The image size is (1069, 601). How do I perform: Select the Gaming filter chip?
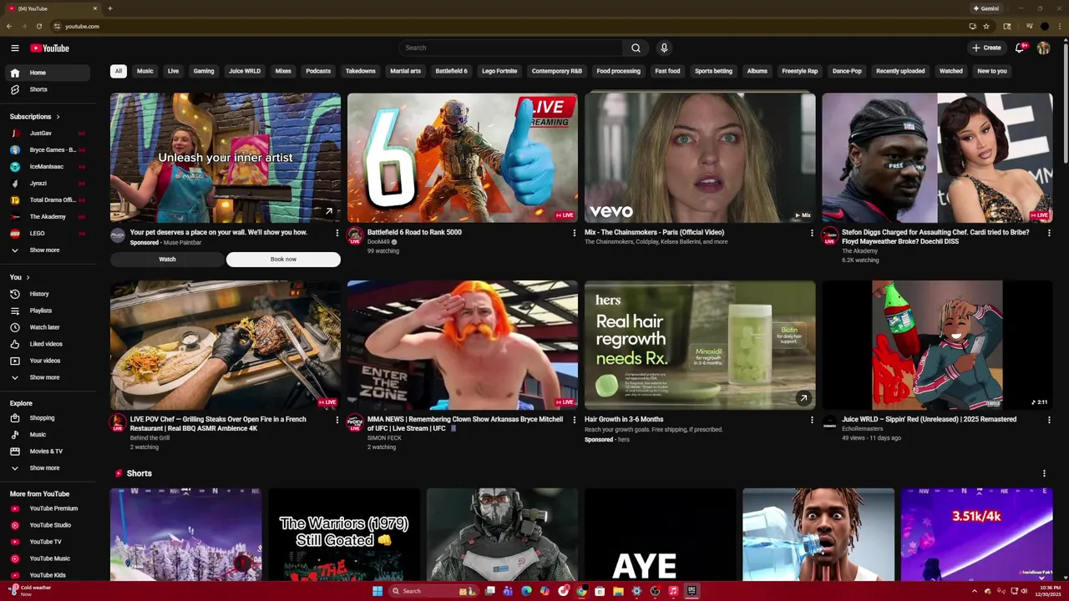tap(204, 71)
